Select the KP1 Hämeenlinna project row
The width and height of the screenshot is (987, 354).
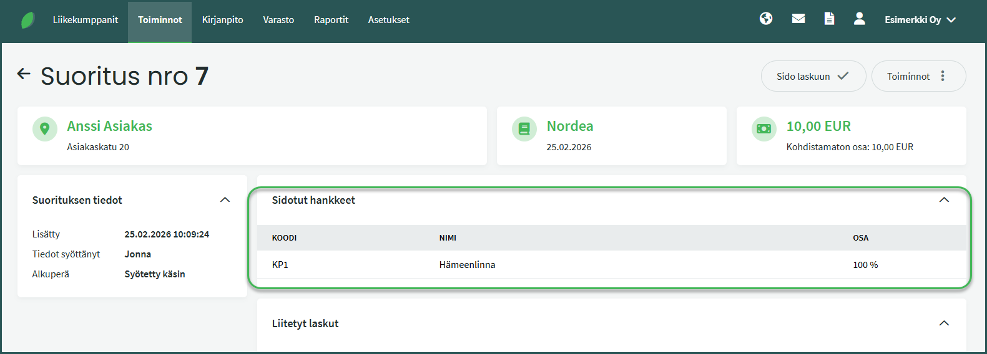pos(467,265)
